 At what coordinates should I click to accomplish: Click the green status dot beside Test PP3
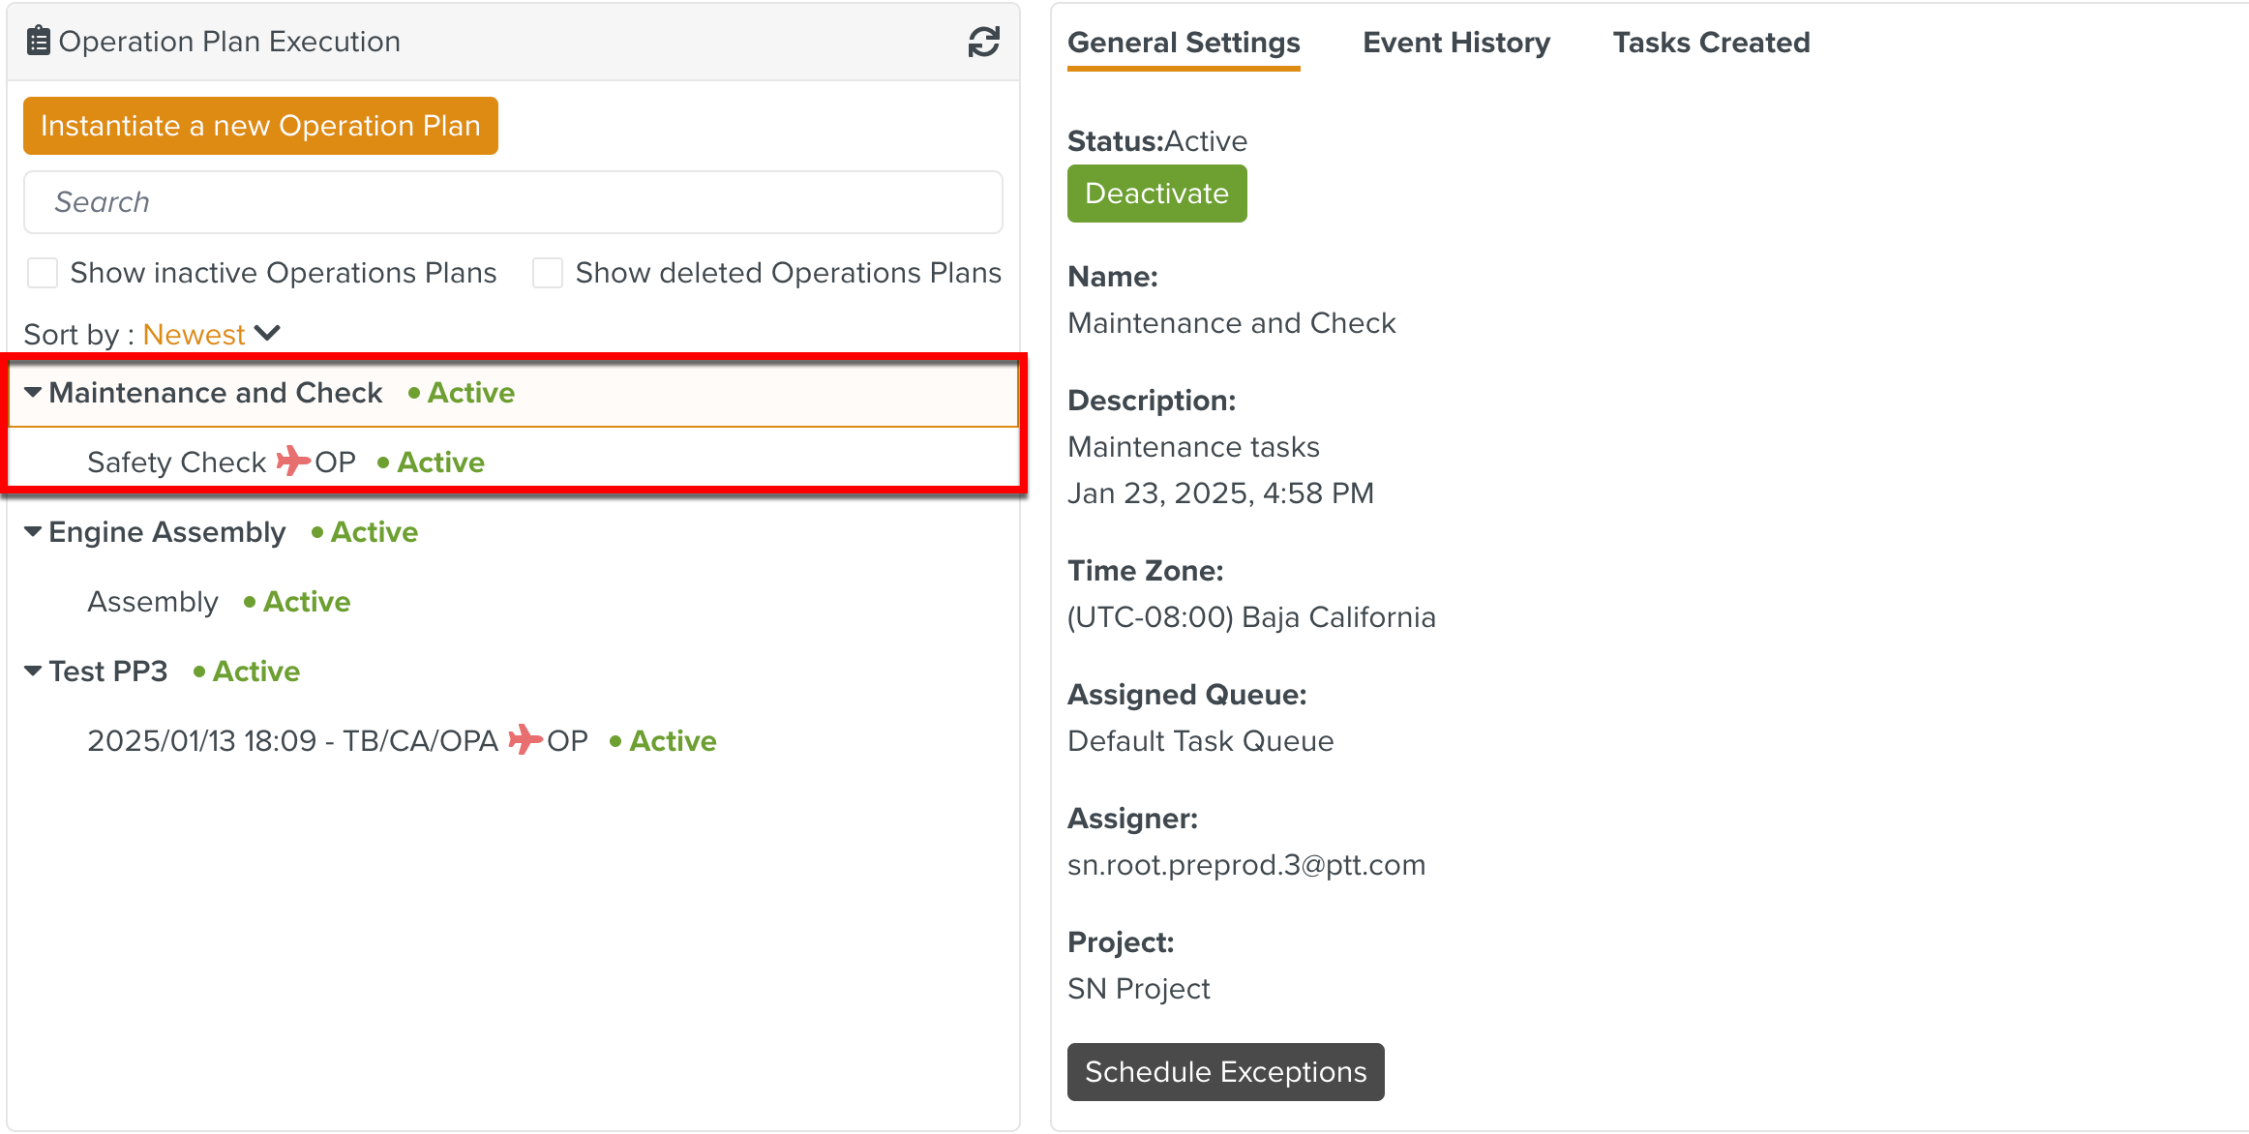[198, 671]
